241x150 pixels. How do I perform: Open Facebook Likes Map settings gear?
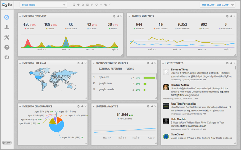click(78, 63)
